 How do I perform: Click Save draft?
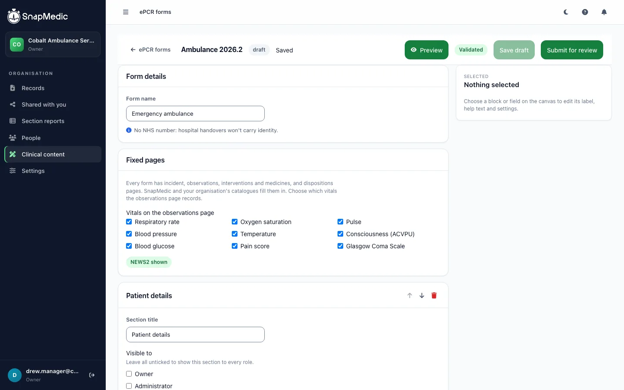point(514,50)
